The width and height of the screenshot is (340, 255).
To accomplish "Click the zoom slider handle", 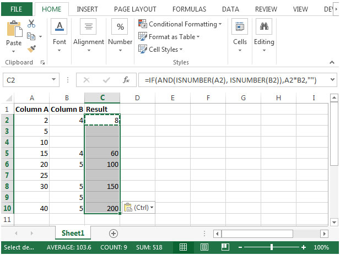I will 272,247.
